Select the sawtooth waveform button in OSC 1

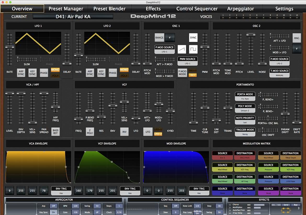click(x=182, y=49)
